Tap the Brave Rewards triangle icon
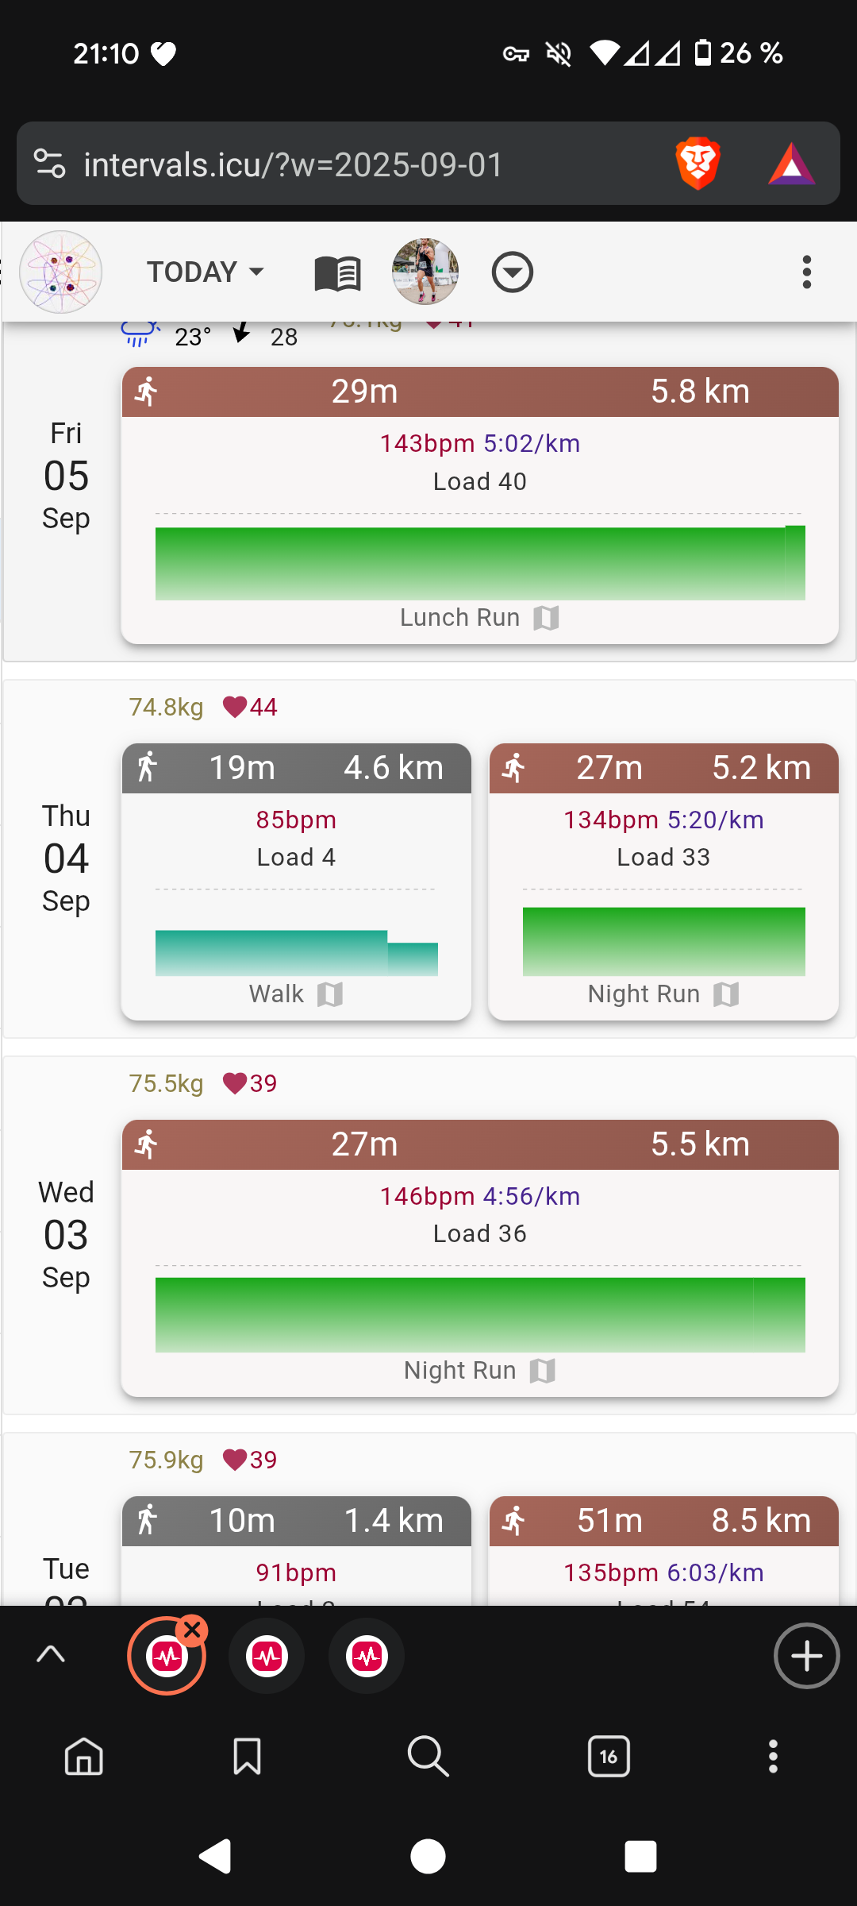The height and width of the screenshot is (1906, 857). point(791,164)
